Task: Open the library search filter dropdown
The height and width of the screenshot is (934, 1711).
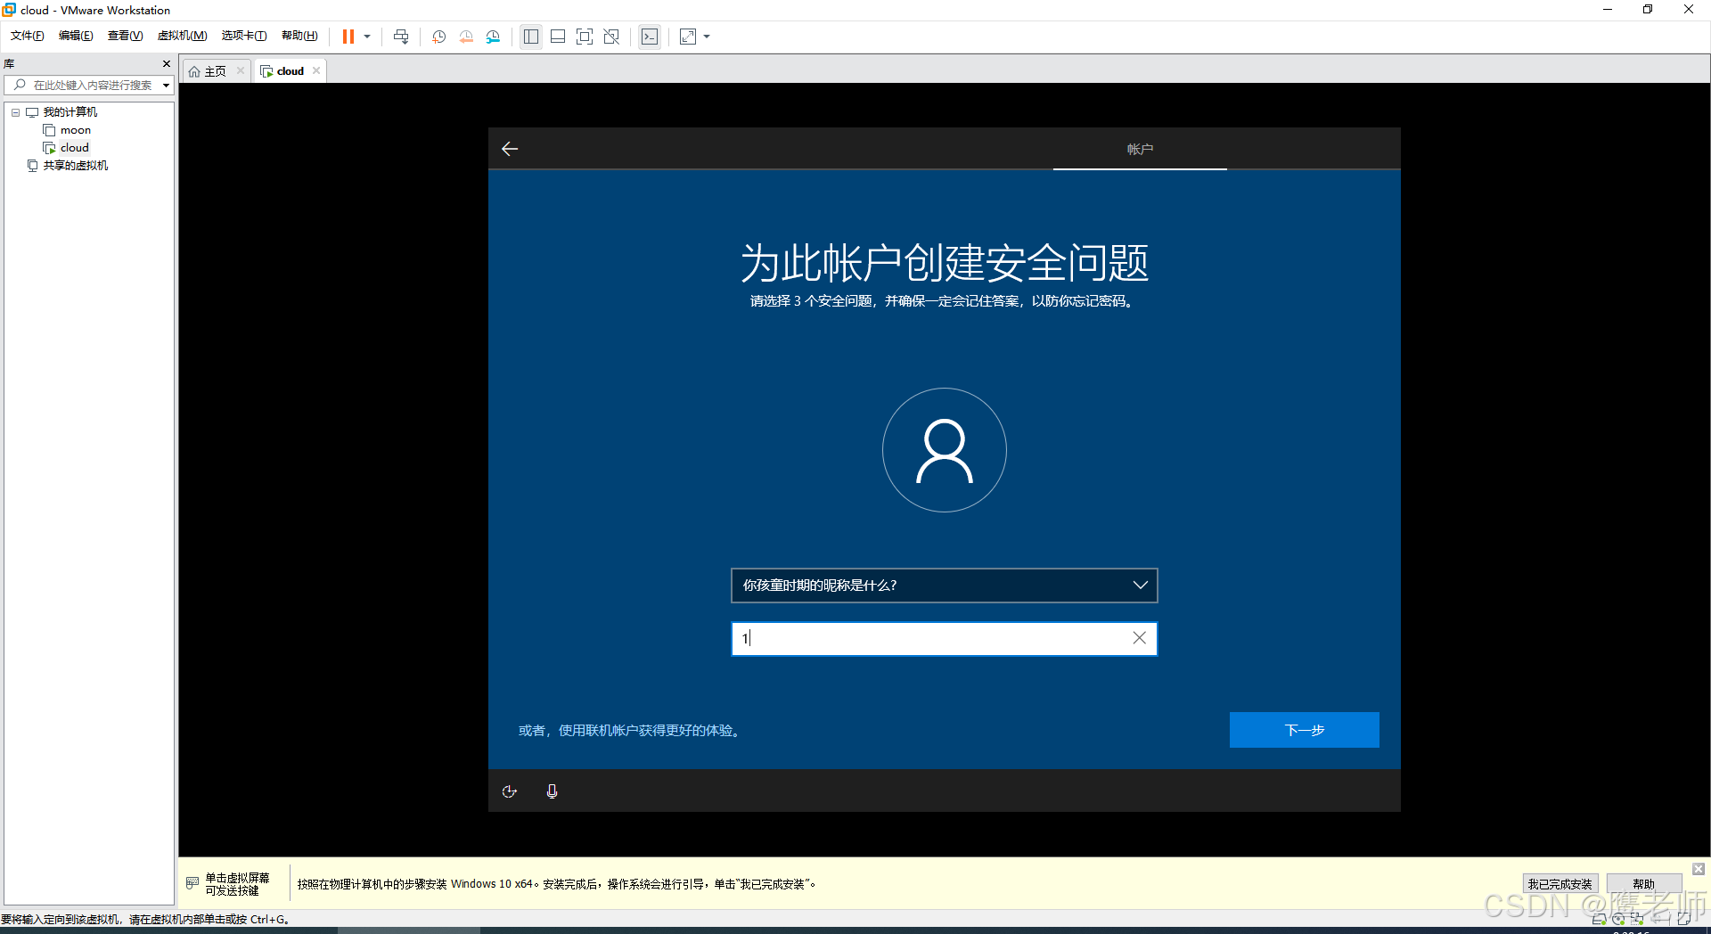Action: pyautogui.click(x=166, y=86)
